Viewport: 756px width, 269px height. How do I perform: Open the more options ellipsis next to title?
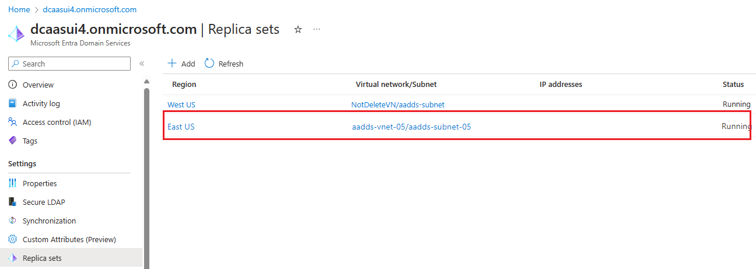tap(317, 29)
